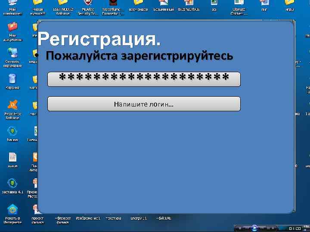This screenshot has width=310, height=232.
Task: Open the Мой компьютер desktop icon
Action: (12, 7)
